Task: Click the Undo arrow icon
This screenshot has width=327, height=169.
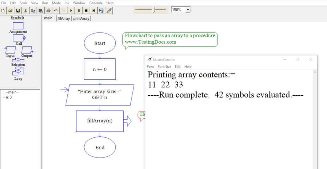Action: [x=56, y=11]
